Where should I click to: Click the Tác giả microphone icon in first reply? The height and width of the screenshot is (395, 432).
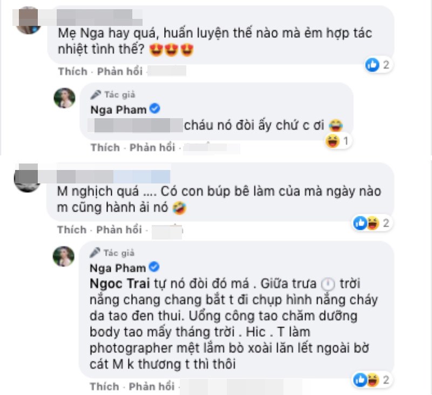click(x=96, y=94)
